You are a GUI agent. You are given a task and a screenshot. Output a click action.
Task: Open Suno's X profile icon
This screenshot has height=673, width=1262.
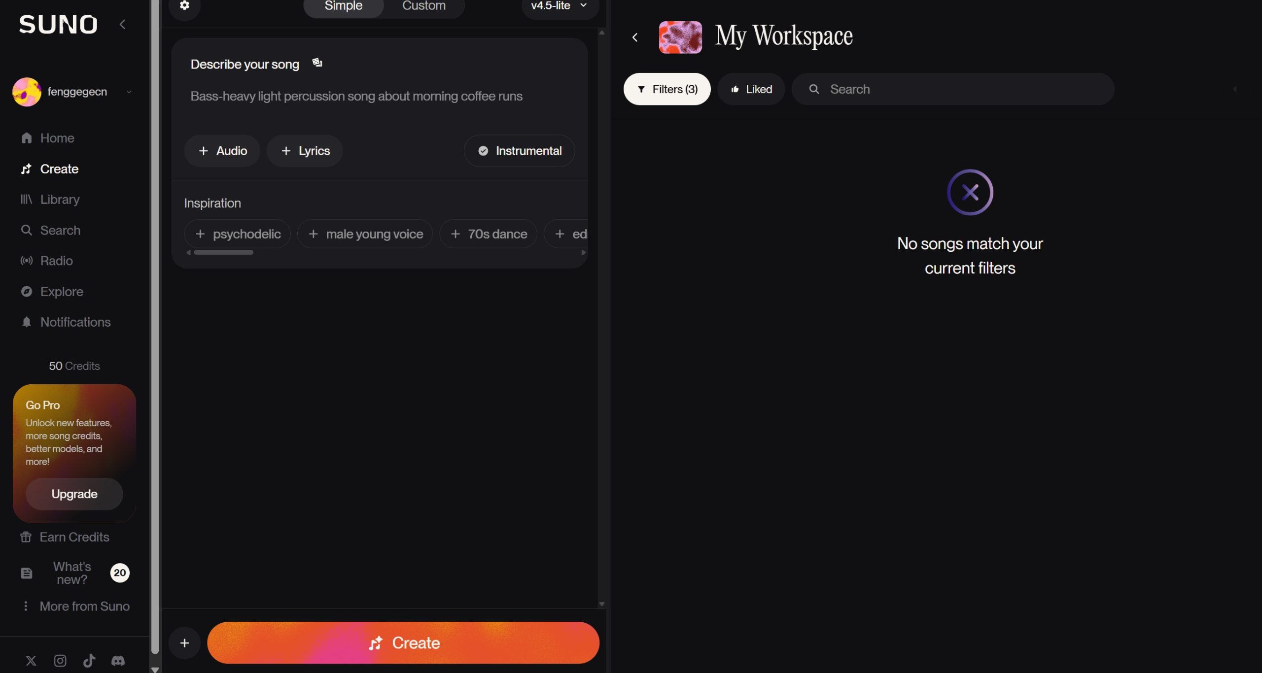coord(31,661)
